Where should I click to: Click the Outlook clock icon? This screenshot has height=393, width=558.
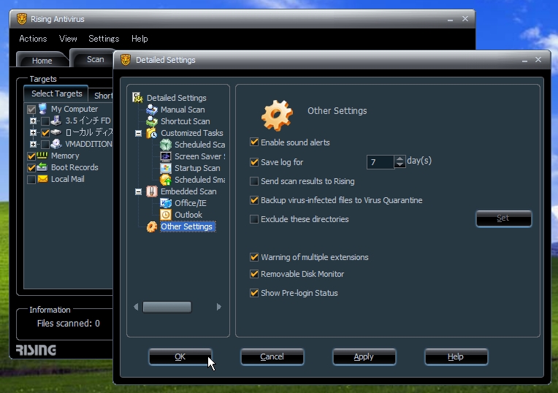[x=166, y=215]
